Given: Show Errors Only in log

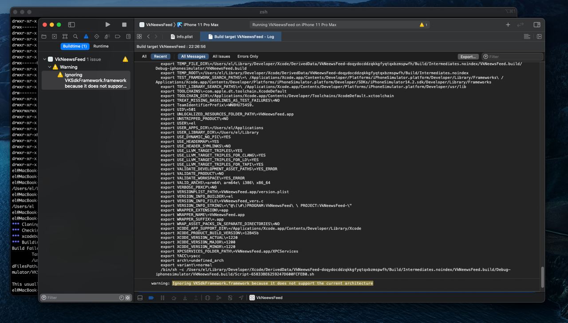Looking at the screenshot, I should click(x=248, y=56).
